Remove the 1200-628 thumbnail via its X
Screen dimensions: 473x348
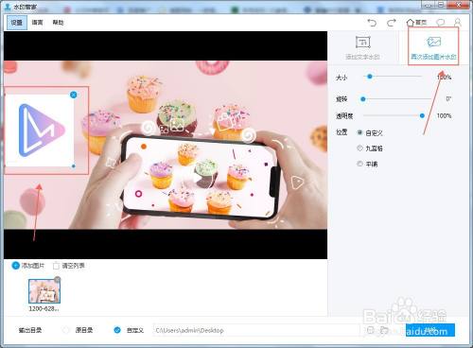point(58,279)
